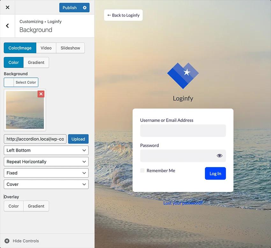The image size is (271, 248).
Task: Click the Hide Controls arrow icon
Action: pos(7,241)
